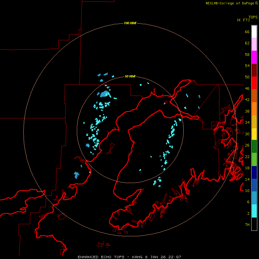This screenshot has width=259, height=259.
Task: Select the magenta 58 kft legend color
Action: pos(254,57)
